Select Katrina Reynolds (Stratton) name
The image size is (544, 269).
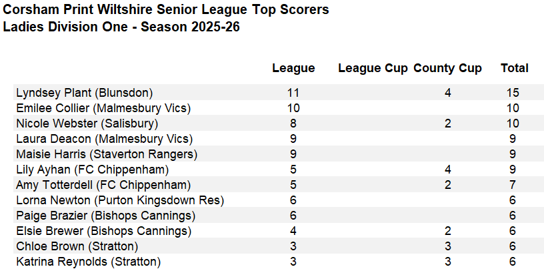pos(88,262)
